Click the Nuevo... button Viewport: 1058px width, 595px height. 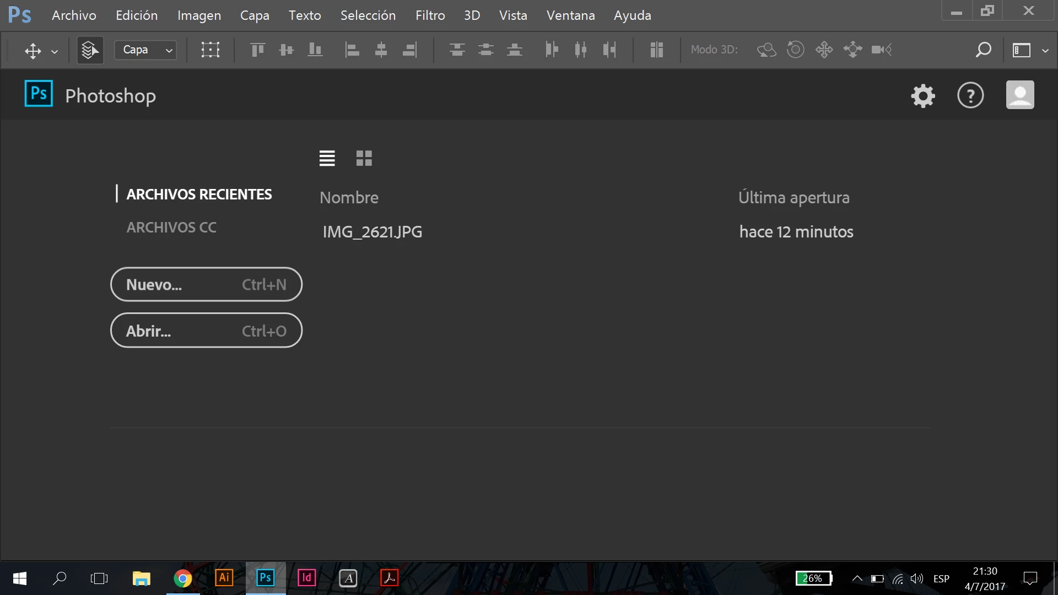206,285
